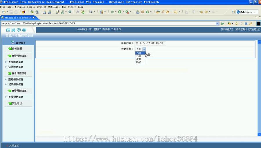
Task: Open Debug icon's dropdown arrow
Action: click(x=116, y=12)
